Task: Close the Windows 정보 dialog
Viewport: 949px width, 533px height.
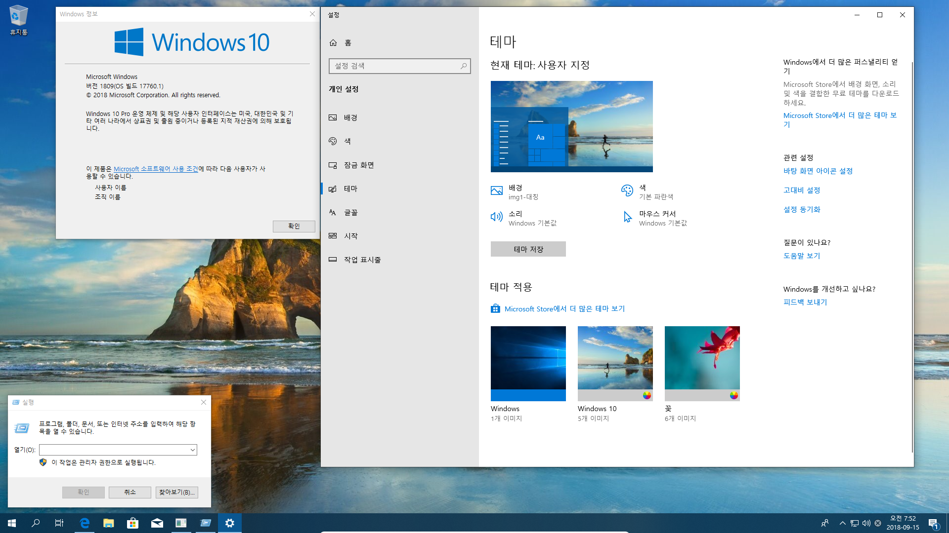Action: coord(312,14)
